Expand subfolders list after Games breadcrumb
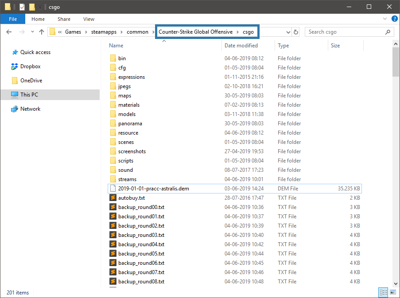400x298 pixels. point(86,32)
